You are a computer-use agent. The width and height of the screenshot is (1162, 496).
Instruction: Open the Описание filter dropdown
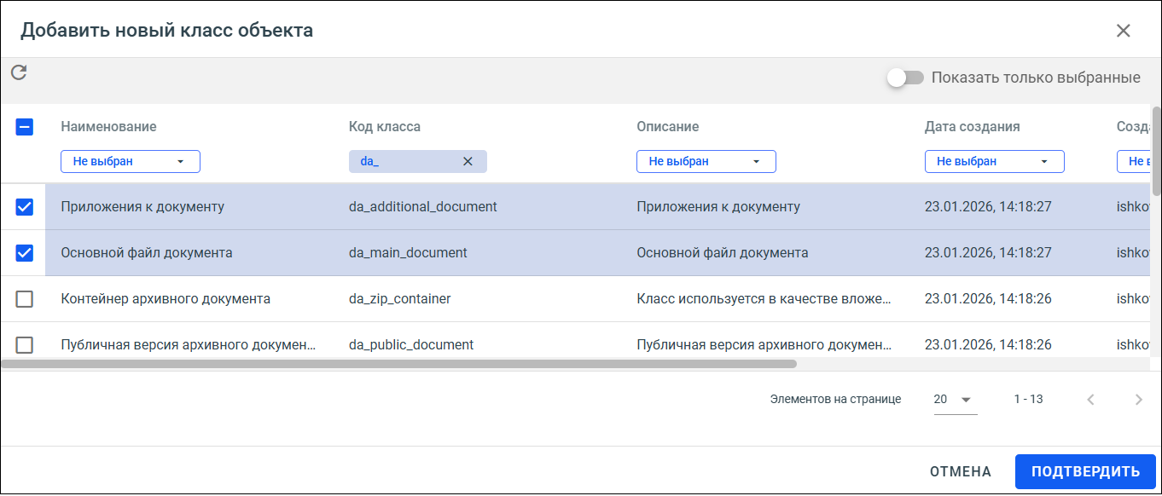click(706, 161)
